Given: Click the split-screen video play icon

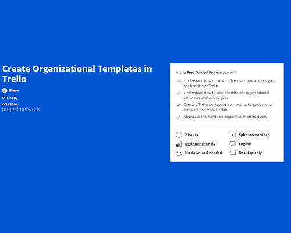Looking at the screenshot, I should pos(233,135).
